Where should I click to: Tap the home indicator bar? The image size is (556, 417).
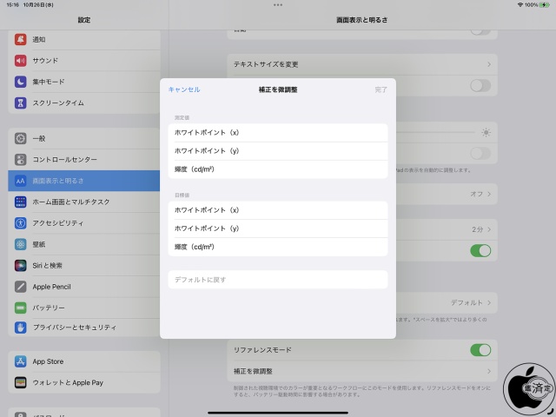coord(278,413)
